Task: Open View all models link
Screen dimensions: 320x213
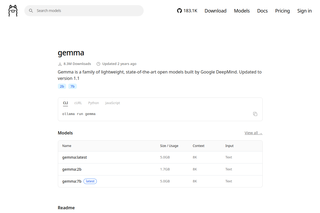Action: [x=254, y=133]
